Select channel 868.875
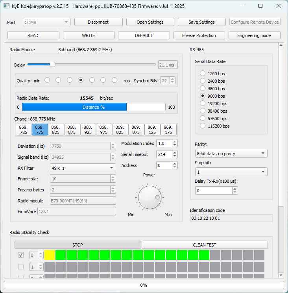The width and height of the screenshot is (288, 293). pyautogui.click(x=72, y=130)
